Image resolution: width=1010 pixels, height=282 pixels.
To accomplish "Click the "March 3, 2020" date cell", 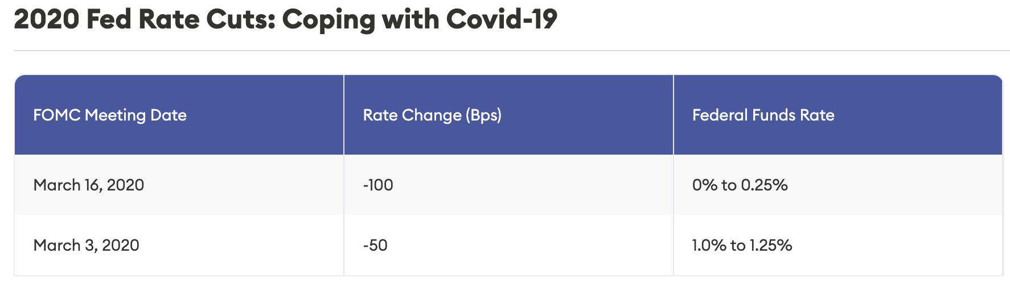I will pyautogui.click(x=87, y=245).
